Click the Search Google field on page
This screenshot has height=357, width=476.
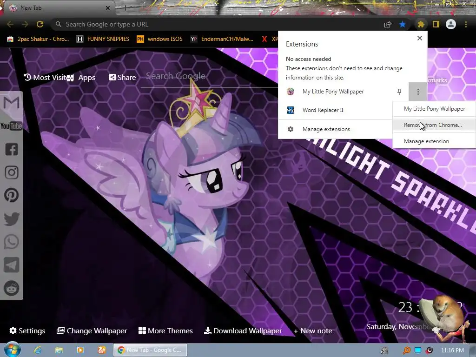click(x=210, y=76)
